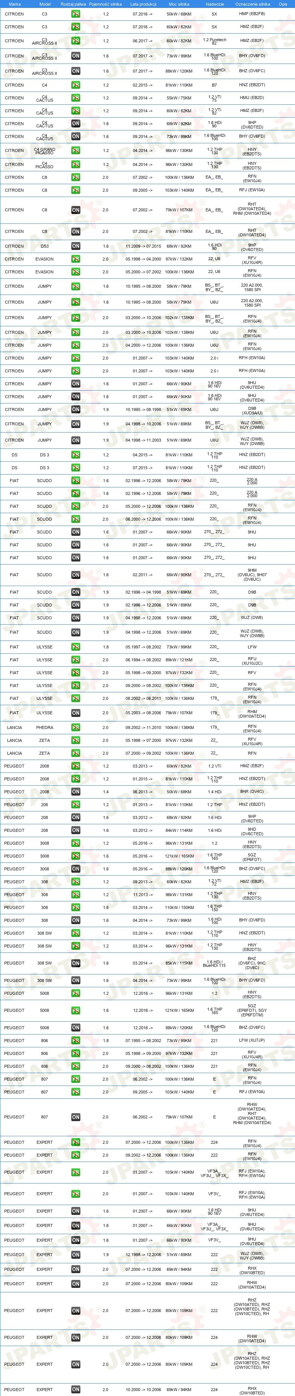The image size is (295, 1396).
Task: Click petrol icon in Lancia Zeta 97kW/132KM row
Action: coord(76,740)
